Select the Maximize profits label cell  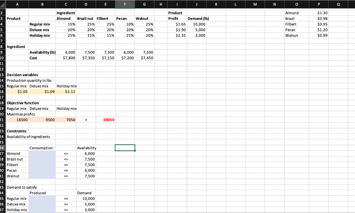click(x=17, y=114)
